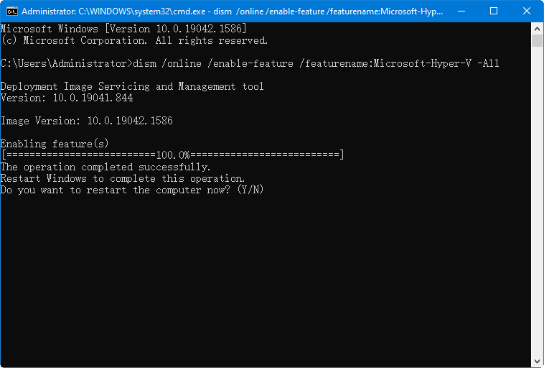Click the 'Microsoft Windows [Version 10.0.19042.1586]' line

123,29
